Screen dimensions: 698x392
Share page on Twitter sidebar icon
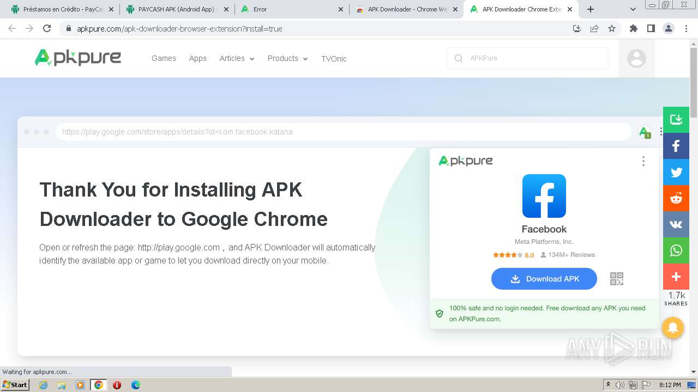[676, 172]
